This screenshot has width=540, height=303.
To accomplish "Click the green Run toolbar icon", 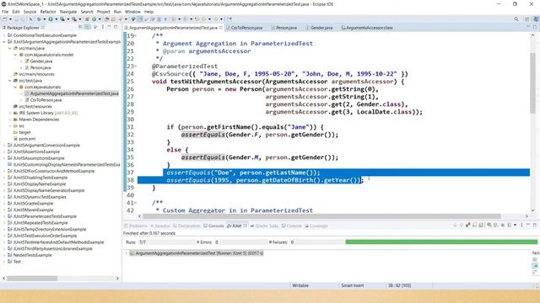I will pyautogui.click(x=51, y=19).
